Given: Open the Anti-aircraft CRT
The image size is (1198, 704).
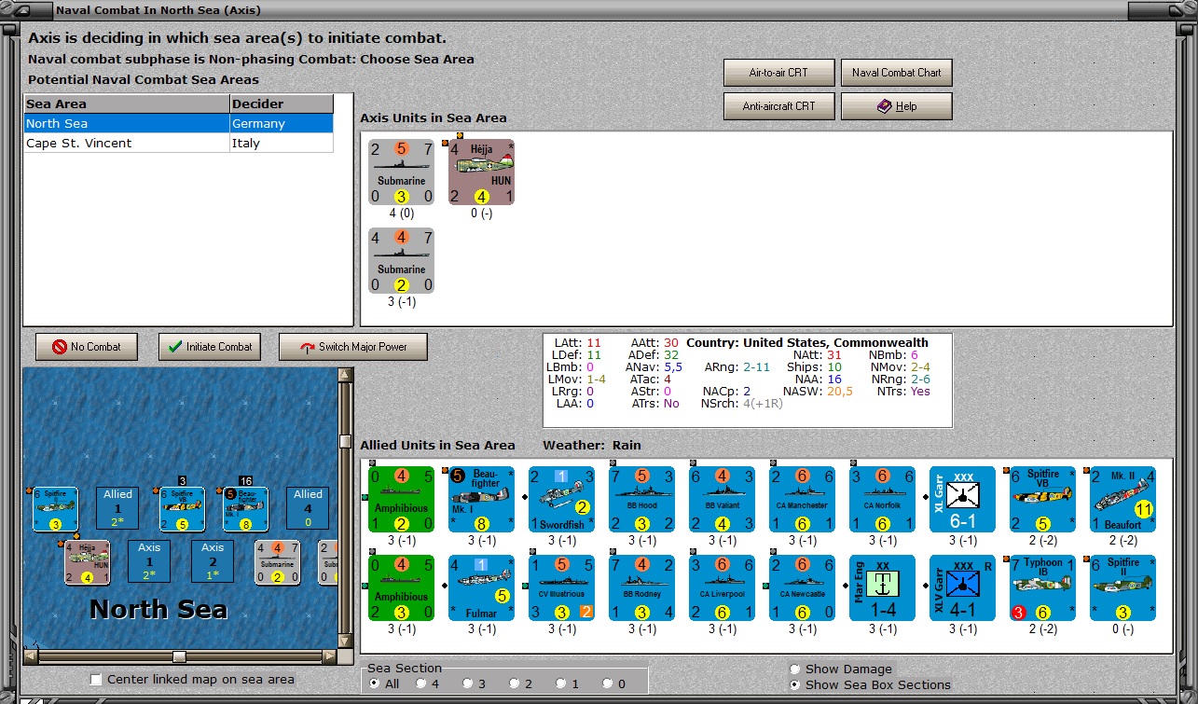Looking at the screenshot, I should 778,106.
